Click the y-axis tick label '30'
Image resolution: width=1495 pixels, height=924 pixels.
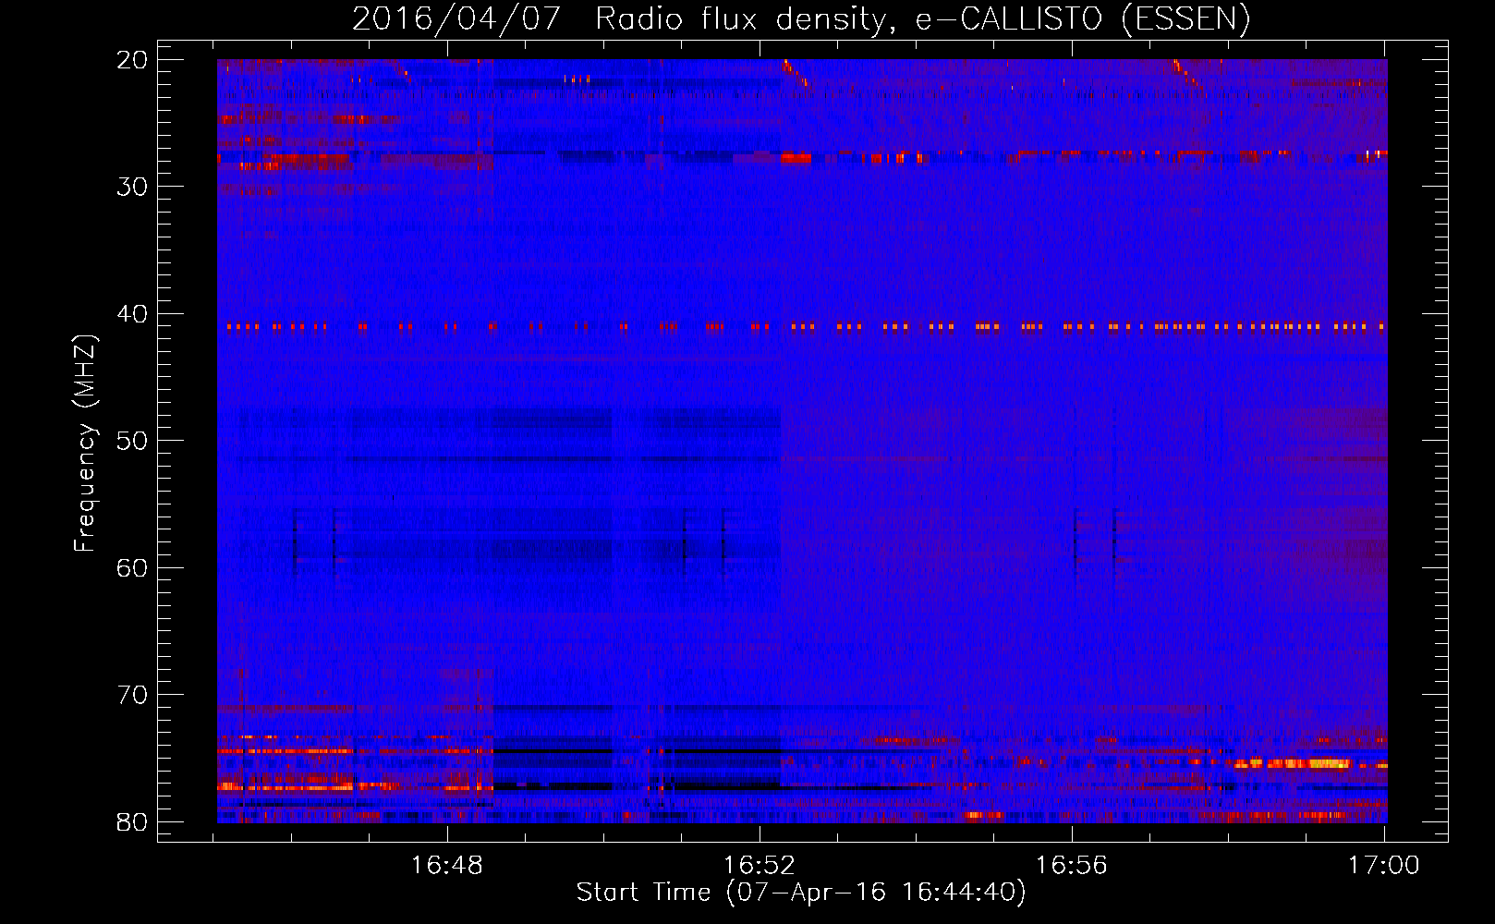click(x=133, y=187)
